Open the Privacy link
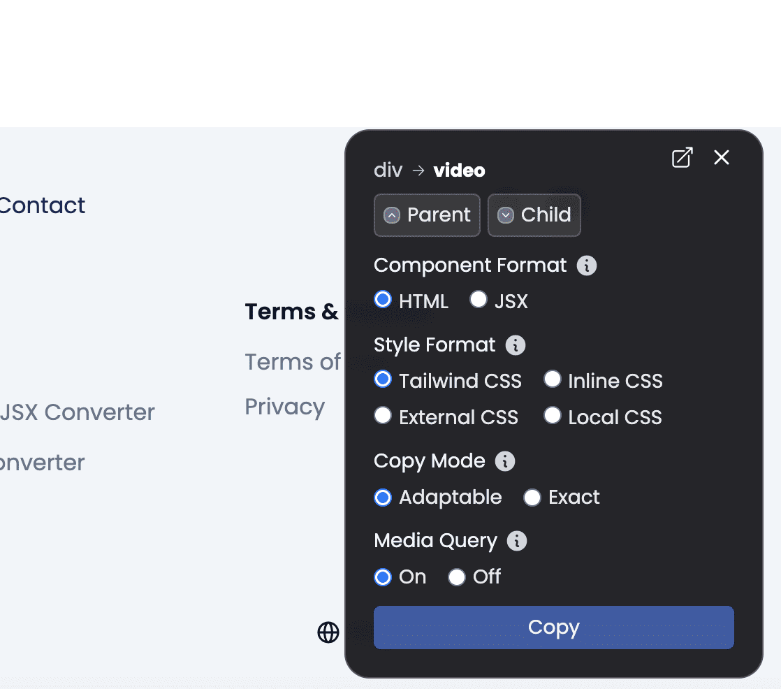 (x=284, y=407)
